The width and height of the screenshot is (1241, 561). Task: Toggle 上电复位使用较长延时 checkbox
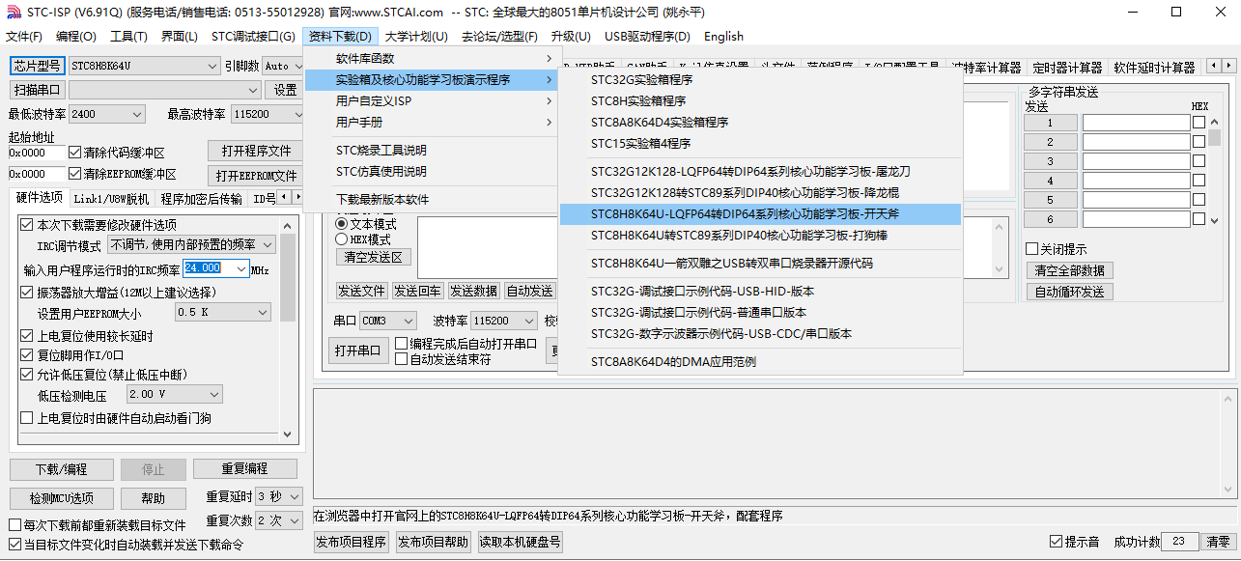pyautogui.click(x=27, y=336)
